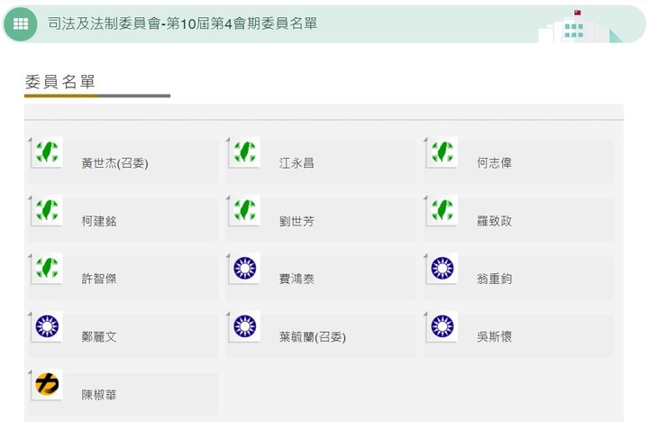Select legislator 劉世芳
Image resolution: width=649 pixels, height=422 pixels.
tap(297, 221)
